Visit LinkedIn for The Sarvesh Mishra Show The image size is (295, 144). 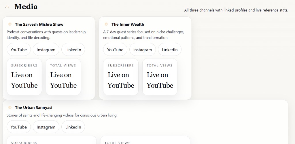(73, 50)
